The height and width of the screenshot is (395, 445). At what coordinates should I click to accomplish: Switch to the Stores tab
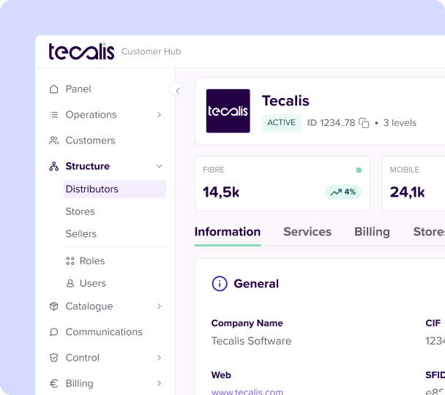(x=429, y=232)
